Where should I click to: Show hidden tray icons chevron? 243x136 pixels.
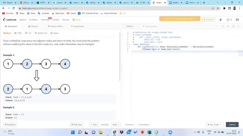tap(195, 132)
